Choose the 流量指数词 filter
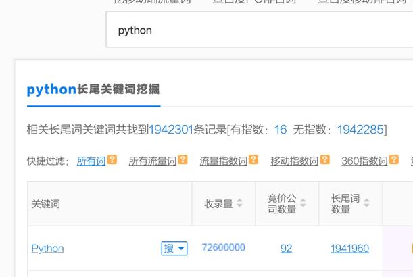 223,161
